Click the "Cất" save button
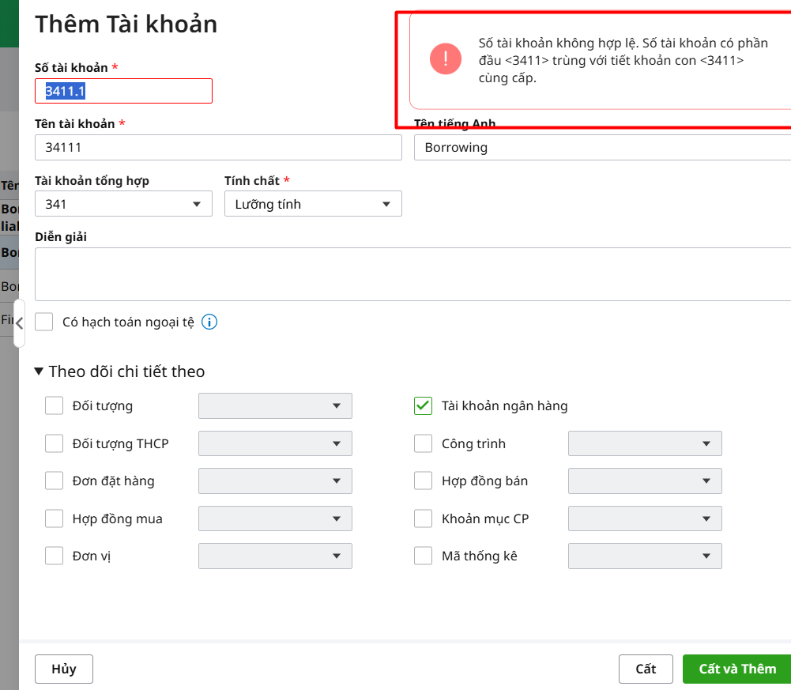 pos(646,669)
